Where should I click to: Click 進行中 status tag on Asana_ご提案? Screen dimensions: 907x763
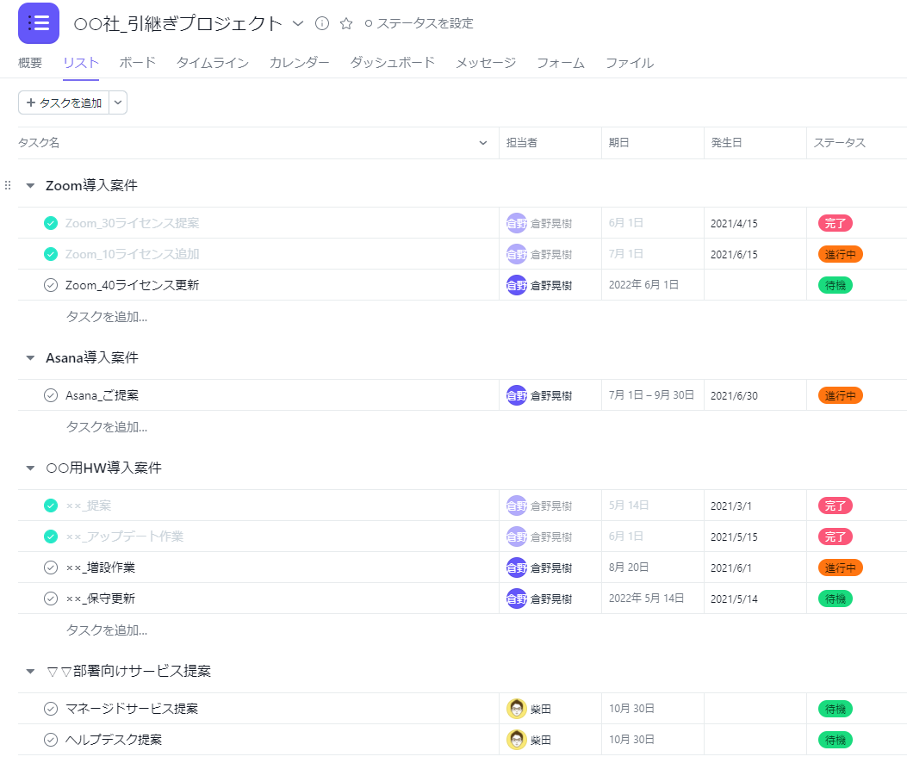pyautogui.click(x=841, y=395)
